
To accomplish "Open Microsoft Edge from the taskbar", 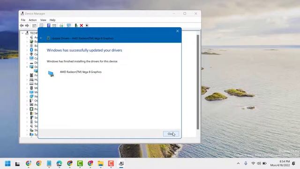I will tap(60, 163).
